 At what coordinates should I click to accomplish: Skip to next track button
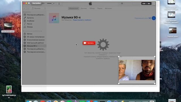point(44,3)
